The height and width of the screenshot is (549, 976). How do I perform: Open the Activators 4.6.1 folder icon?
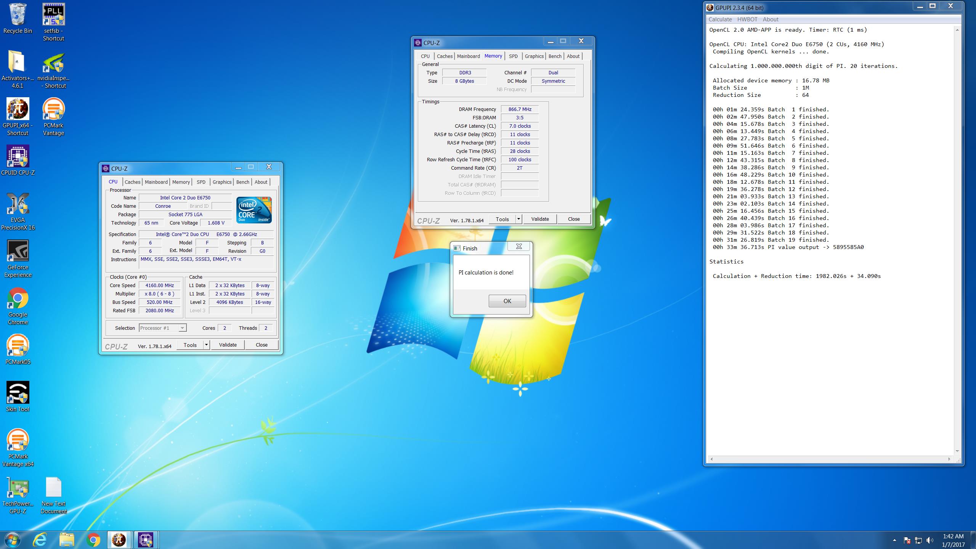(18, 69)
